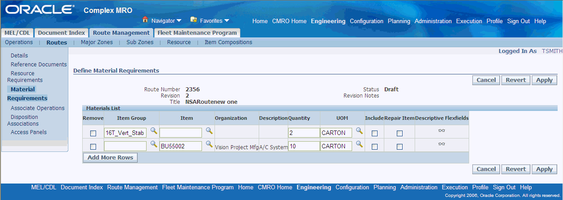Image resolution: width=563 pixels, height=200 pixels.
Task: Open Item Group search icon in BU55002 row
Action: click(154, 144)
